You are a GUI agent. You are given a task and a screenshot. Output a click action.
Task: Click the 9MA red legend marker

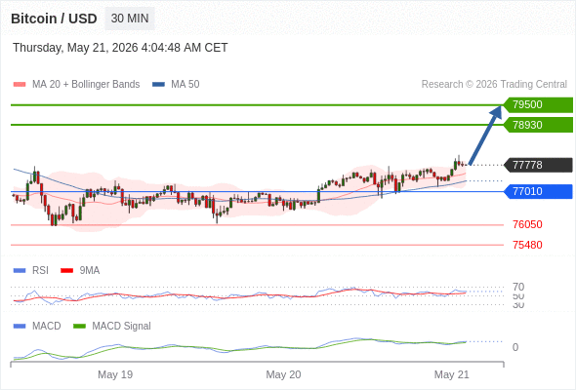[x=66, y=271]
